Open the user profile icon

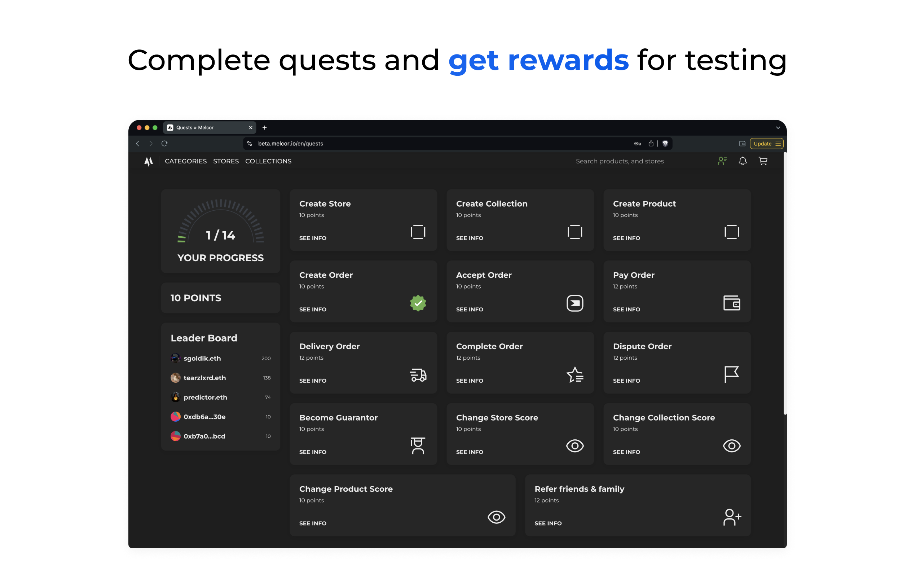pyautogui.click(x=722, y=161)
